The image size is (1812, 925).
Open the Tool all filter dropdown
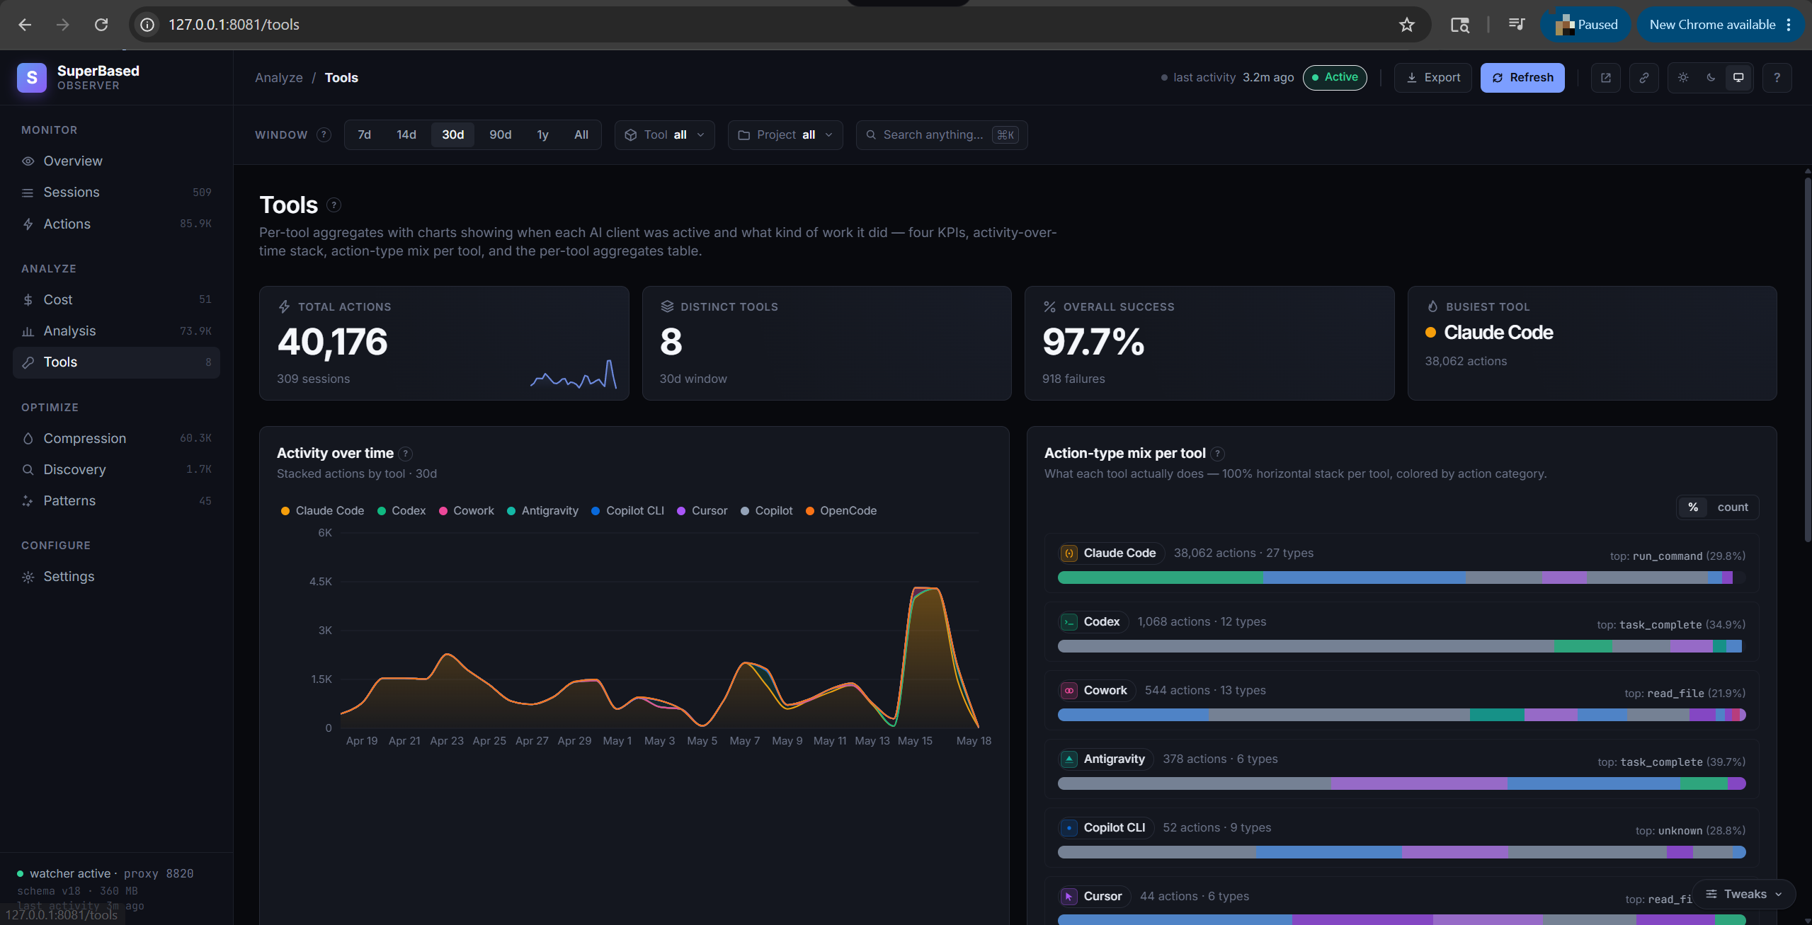coord(664,134)
